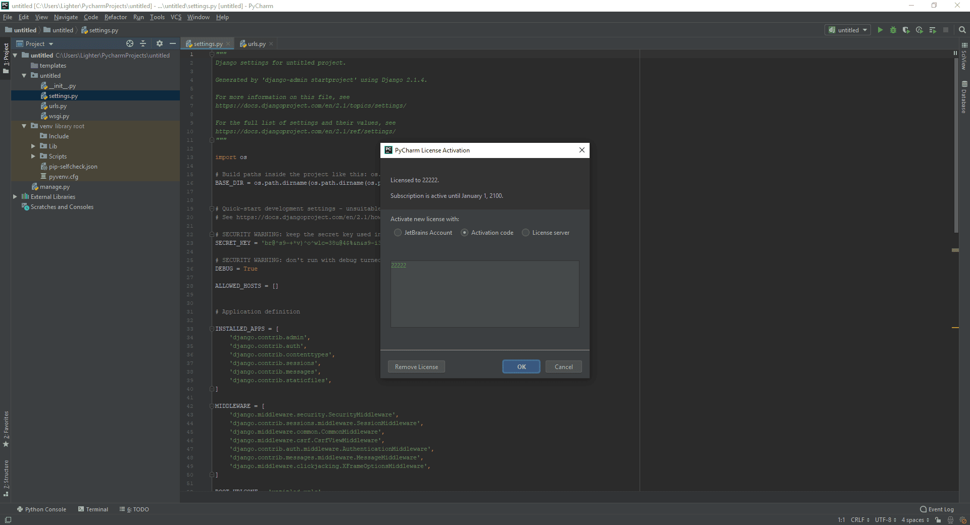This screenshot has width=970, height=525.
Task: Close the settings.py editor tab
Action: 228,44
